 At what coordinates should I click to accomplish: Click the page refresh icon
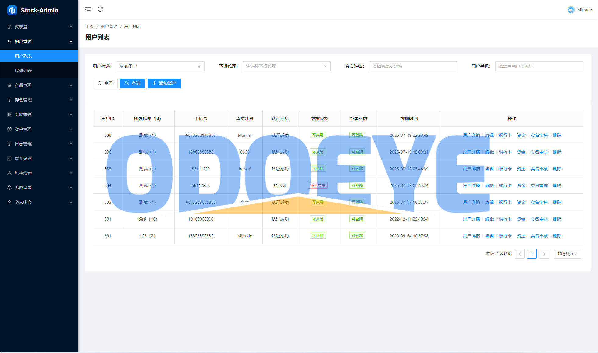tap(100, 9)
